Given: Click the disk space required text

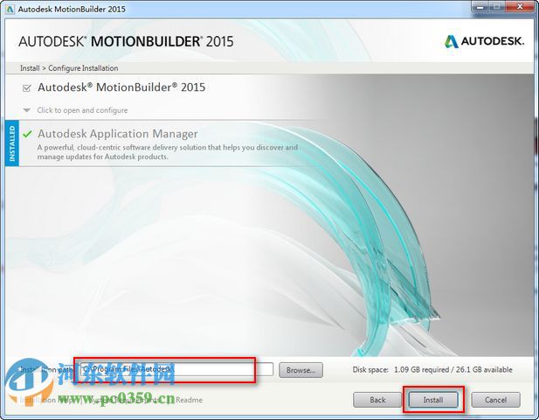Looking at the screenshot, I should coord(432,370).
